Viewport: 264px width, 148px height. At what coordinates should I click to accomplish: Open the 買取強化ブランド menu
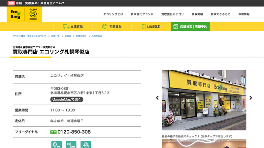pos(142,14)
